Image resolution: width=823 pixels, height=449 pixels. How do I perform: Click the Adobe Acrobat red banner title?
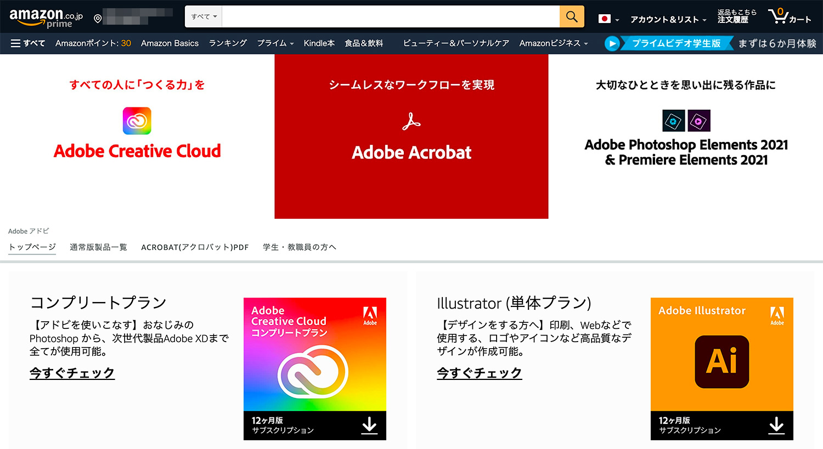pyautogui.click(x=411, y=152)
